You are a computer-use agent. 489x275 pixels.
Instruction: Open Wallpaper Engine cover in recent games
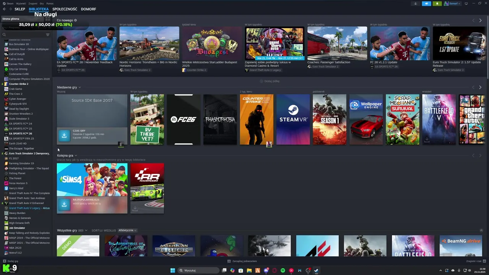point(366,120)
